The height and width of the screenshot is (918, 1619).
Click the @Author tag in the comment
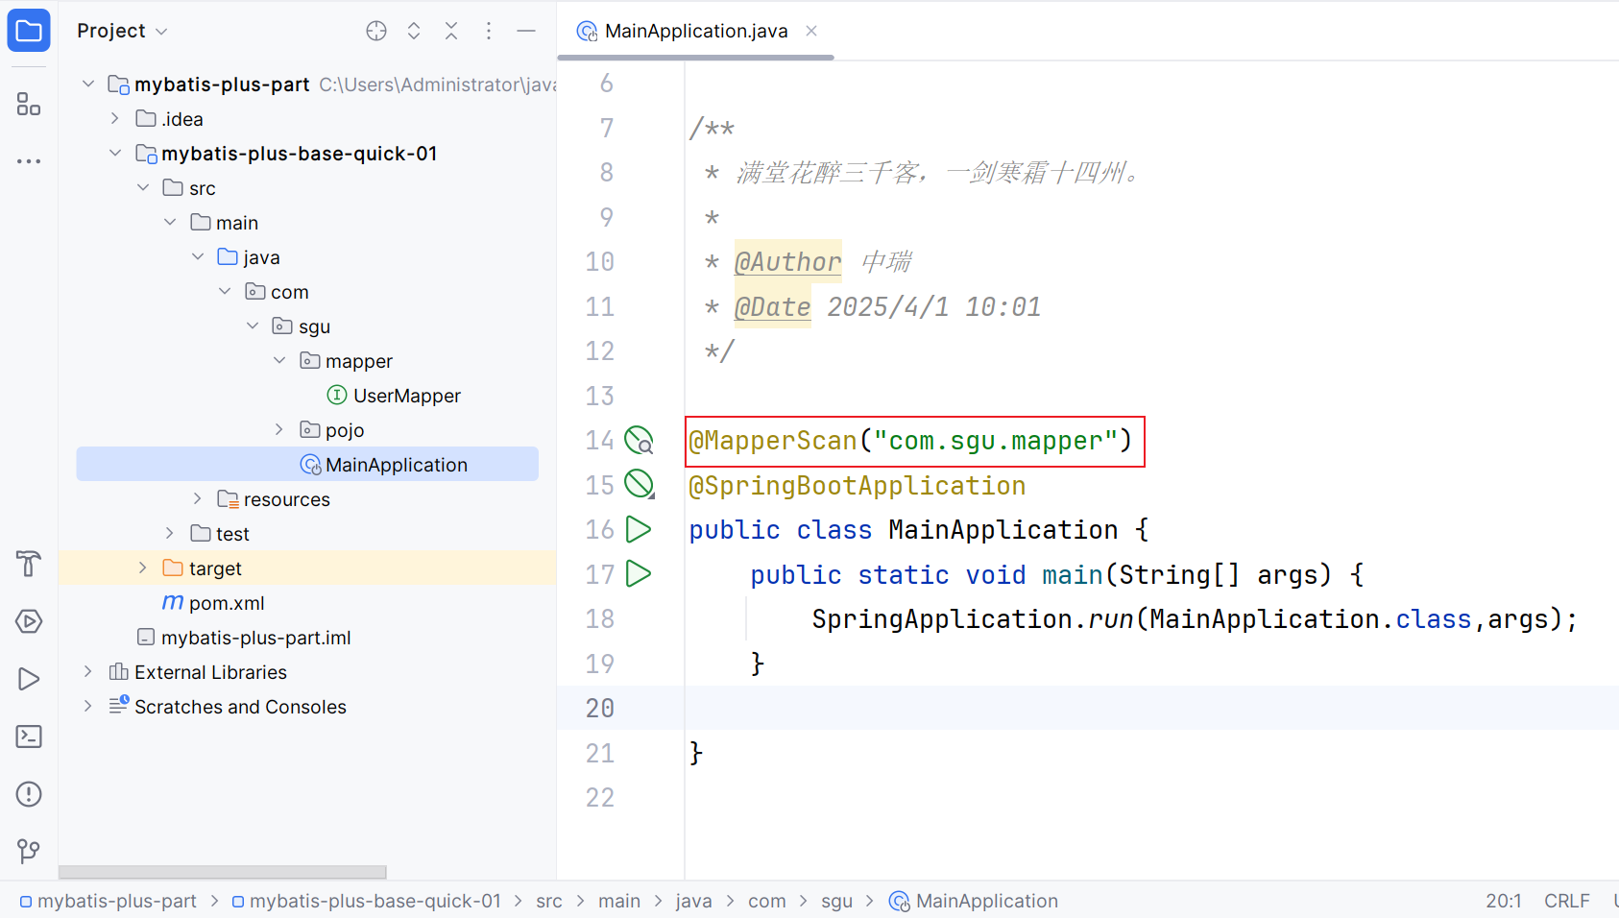(787, 261)
